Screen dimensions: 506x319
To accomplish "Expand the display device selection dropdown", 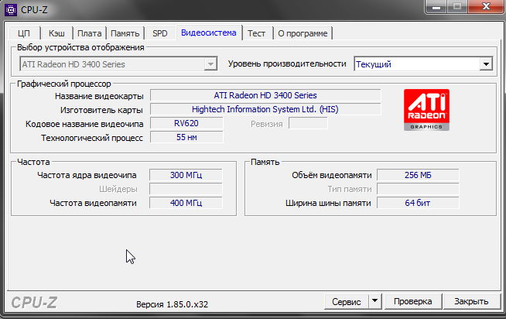I will click(210, 64).
